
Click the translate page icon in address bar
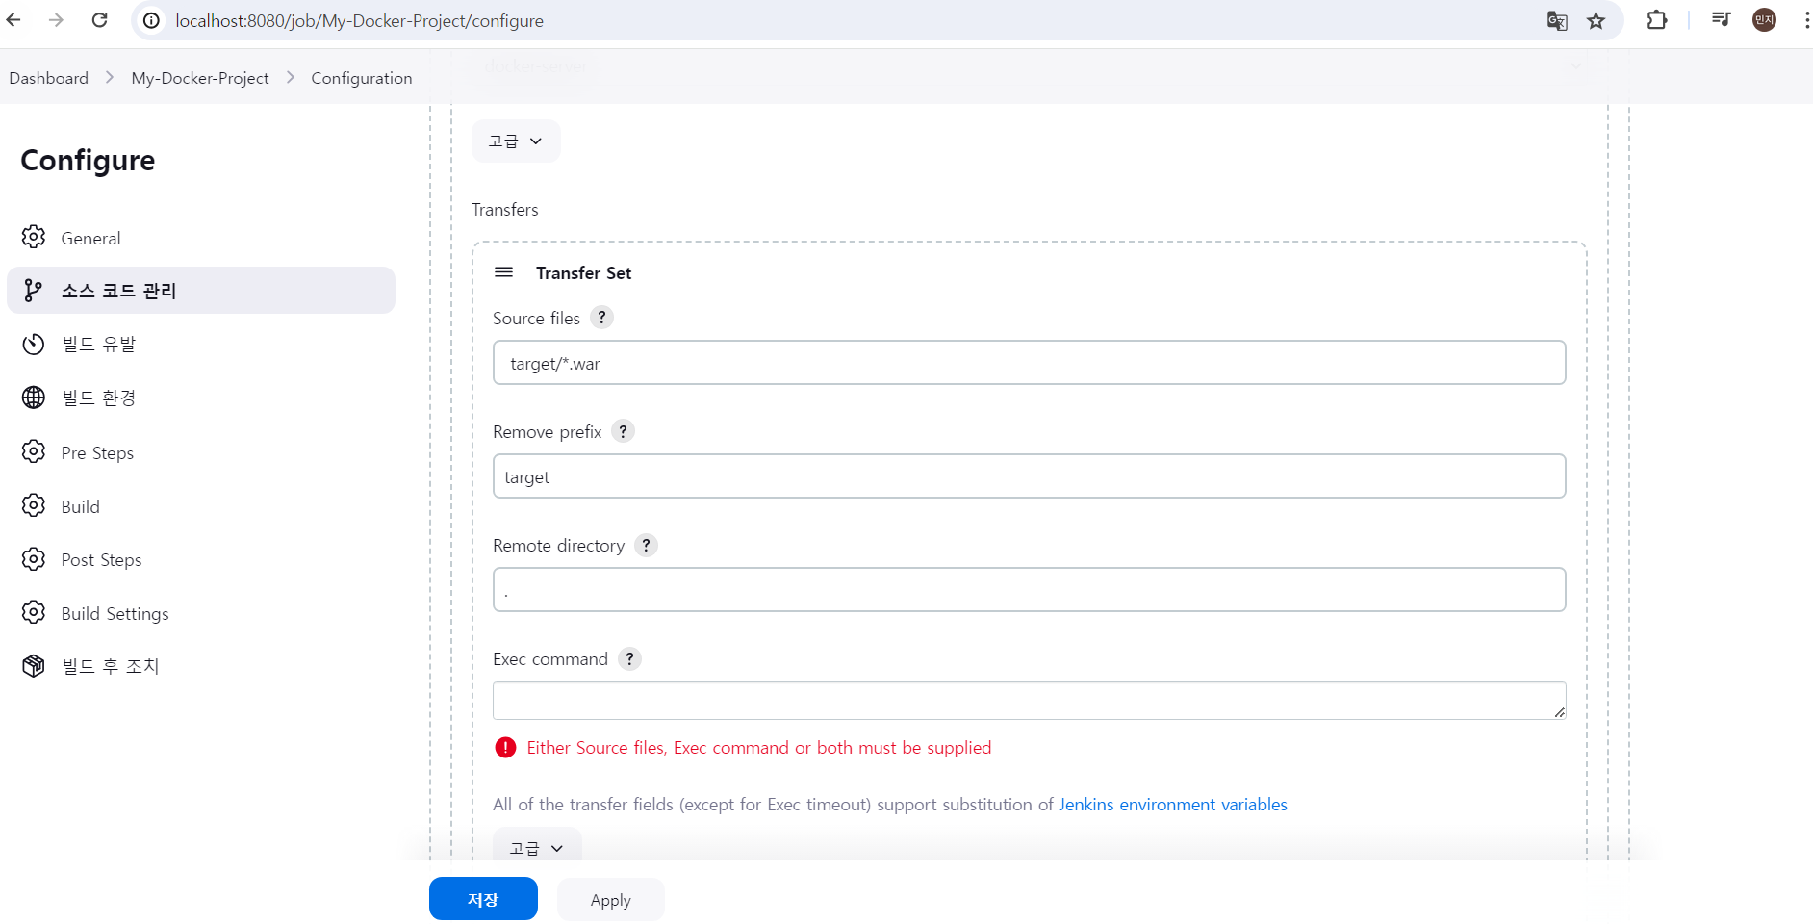(1557, 20)
